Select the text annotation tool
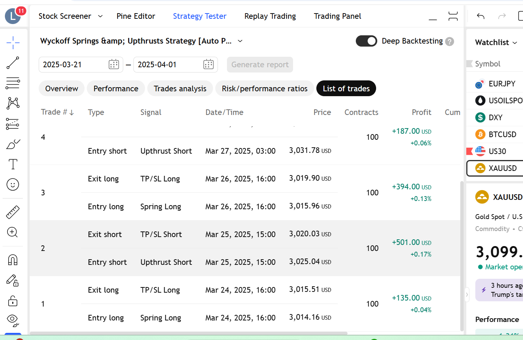Viewport: 523px width, 340px height. click(13, 164)
